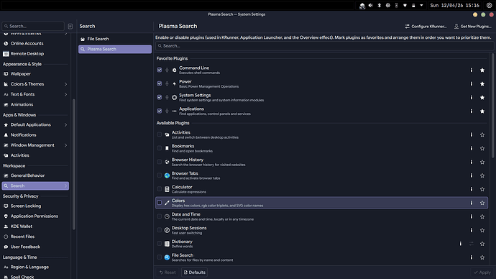
Task: Mark Activities plugin as favorite
Action: click(482, 134)
